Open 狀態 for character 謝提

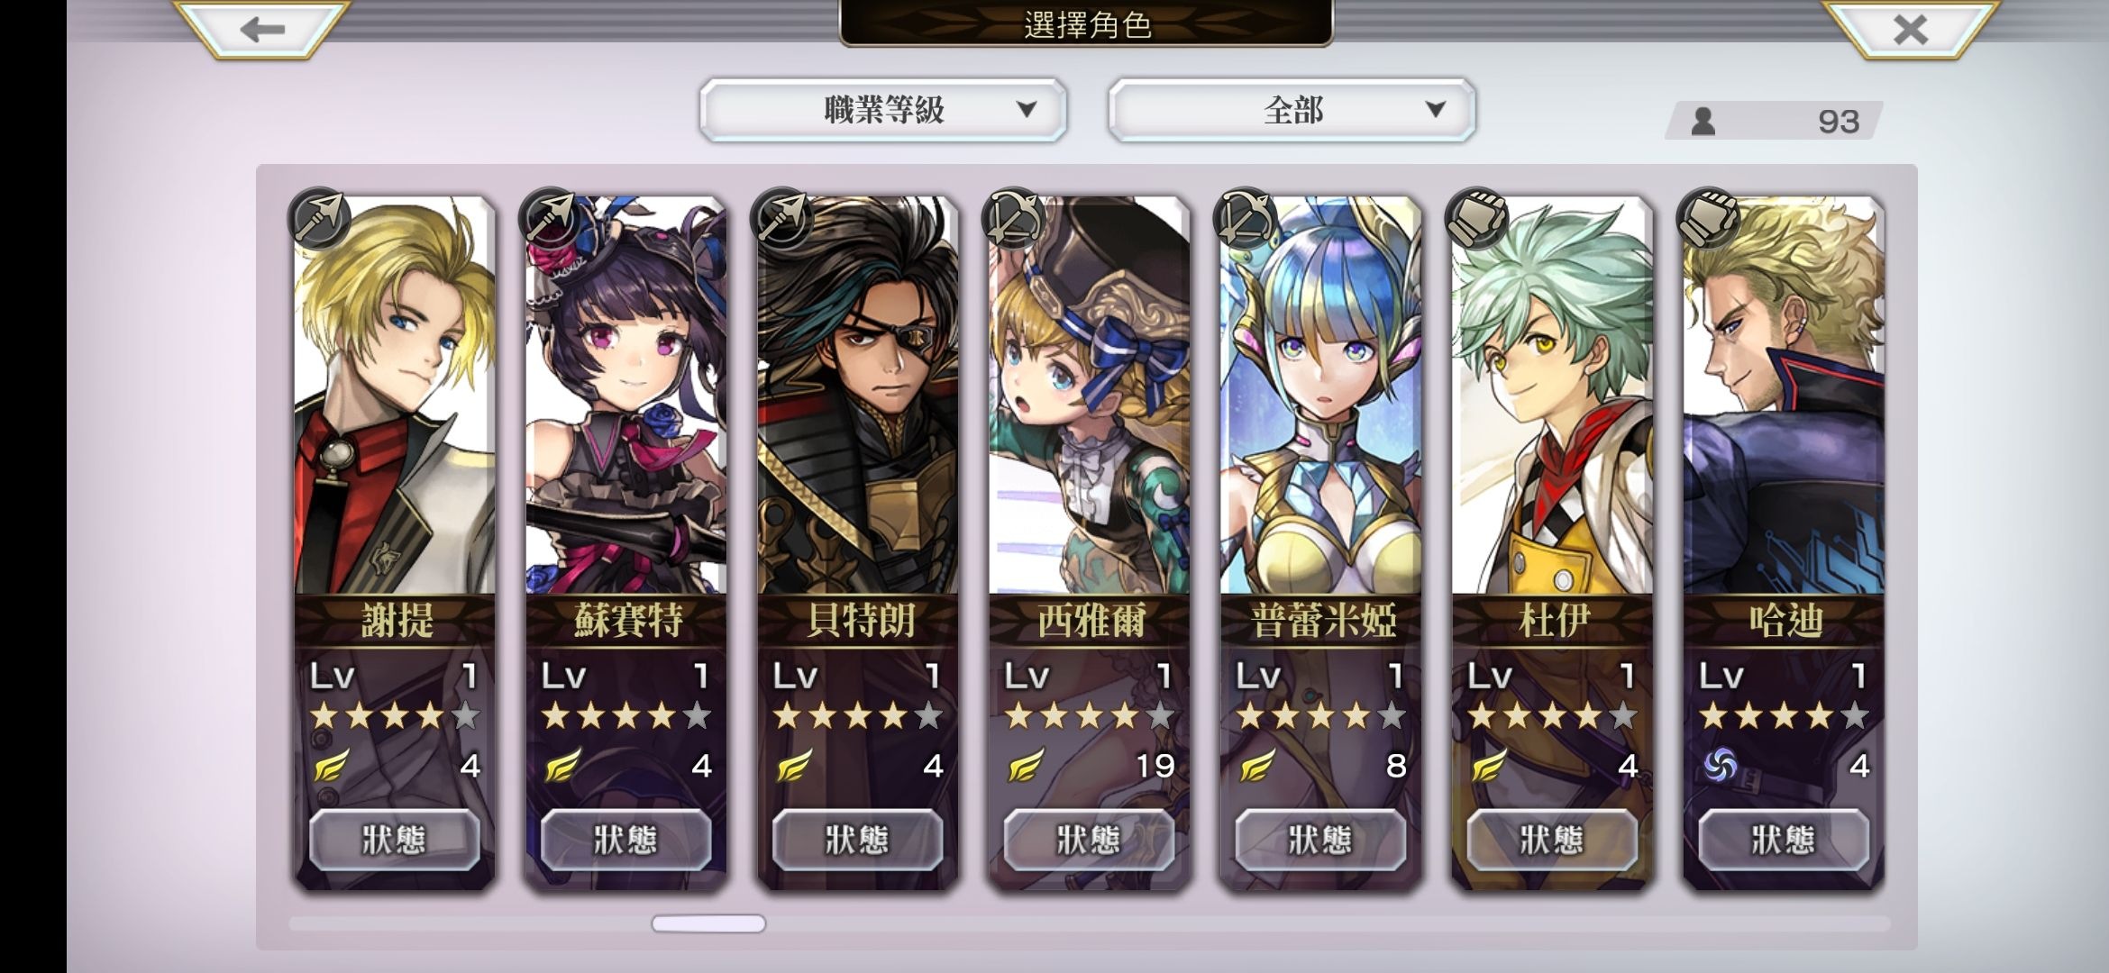click(x=395, y=840)
